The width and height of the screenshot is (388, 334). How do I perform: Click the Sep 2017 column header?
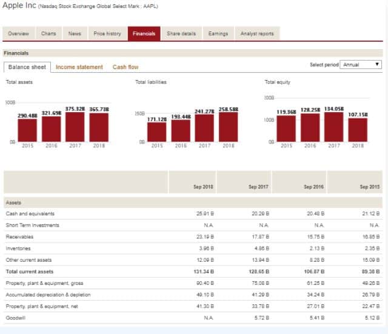pyautogui.click(x=244, y=182)
